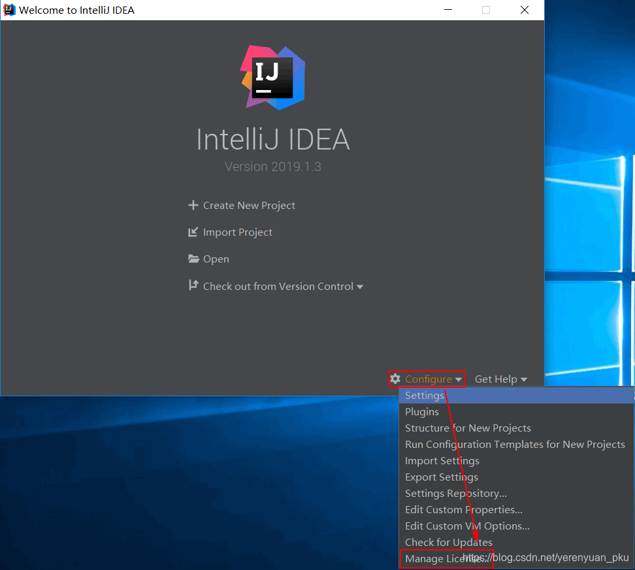Click the IntelliJ IDEA logo in the center
Image resolution: width=635 pixels, height=570 pixels.
(272, 77)
